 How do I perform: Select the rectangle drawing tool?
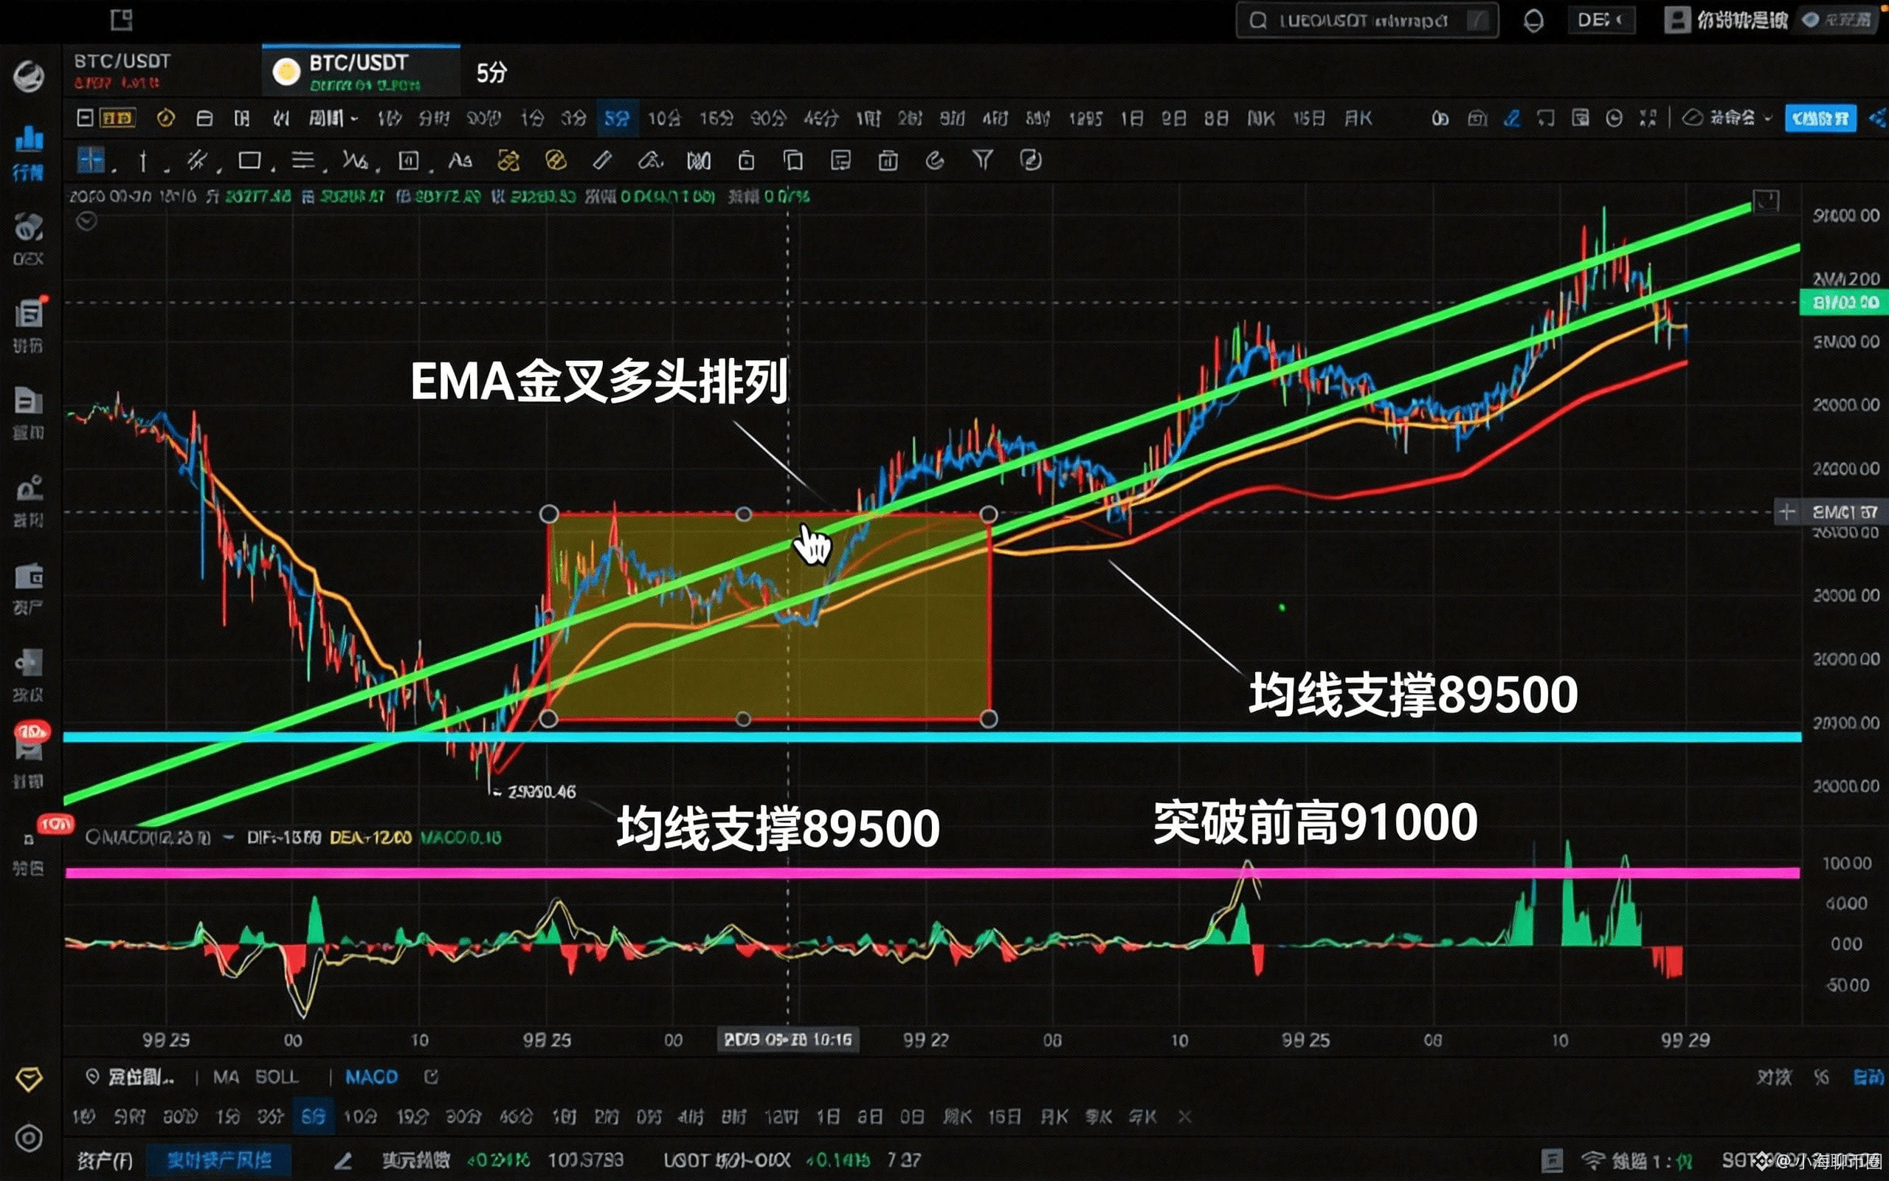250,161
